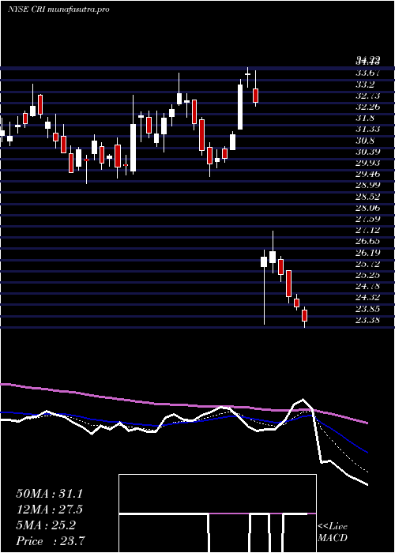Click the 26.19 price axis label
The width and height of the screenshot is (395, 553).
pos(367,253)
